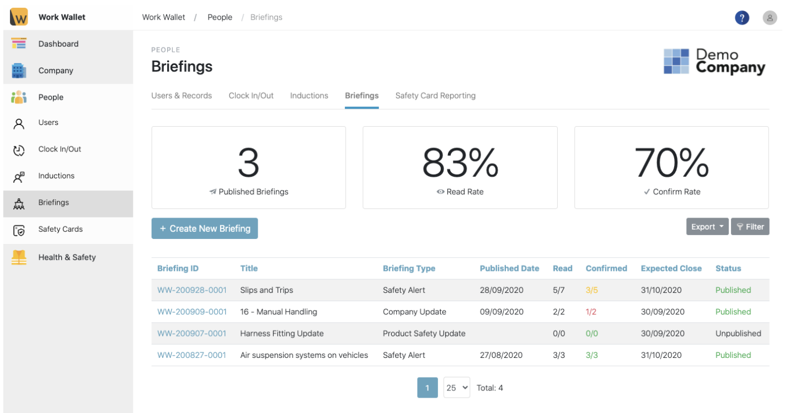This screenshot has height=413, width=790.
Task: Open the help question mark icon
Action: pyautogui.click(x=742, y=17)
